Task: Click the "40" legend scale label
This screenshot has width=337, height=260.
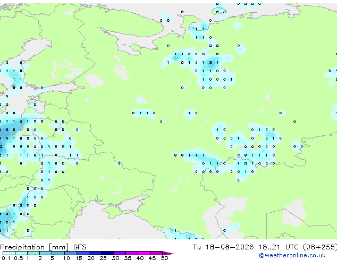Action: (x=140, y=258)
